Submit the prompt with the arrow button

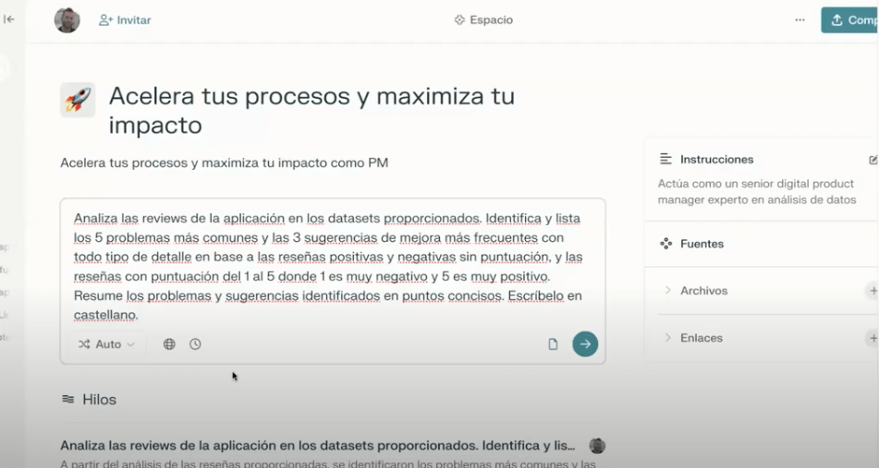584,344
